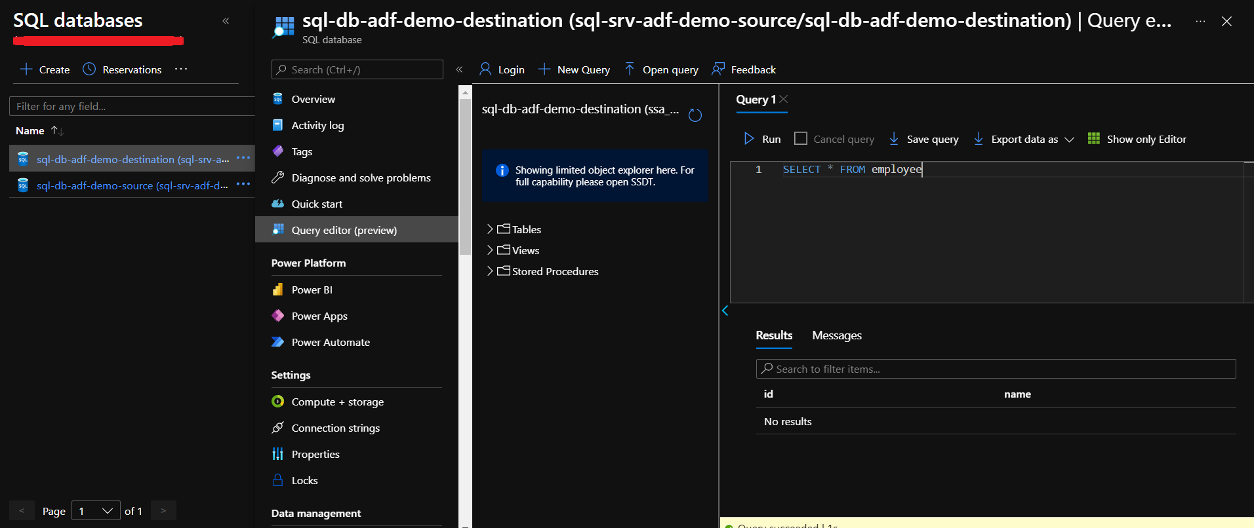Click the Overview icon in sidebar
Image resolution: width=1254 pixels, height=528 pixels.
pos(278,99)
